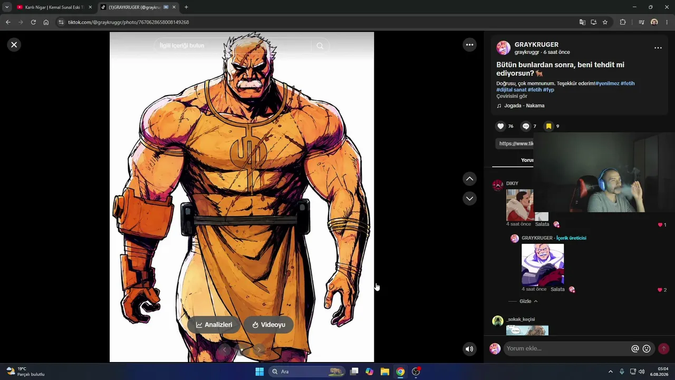Click the magnifier in the related content search

320,46
